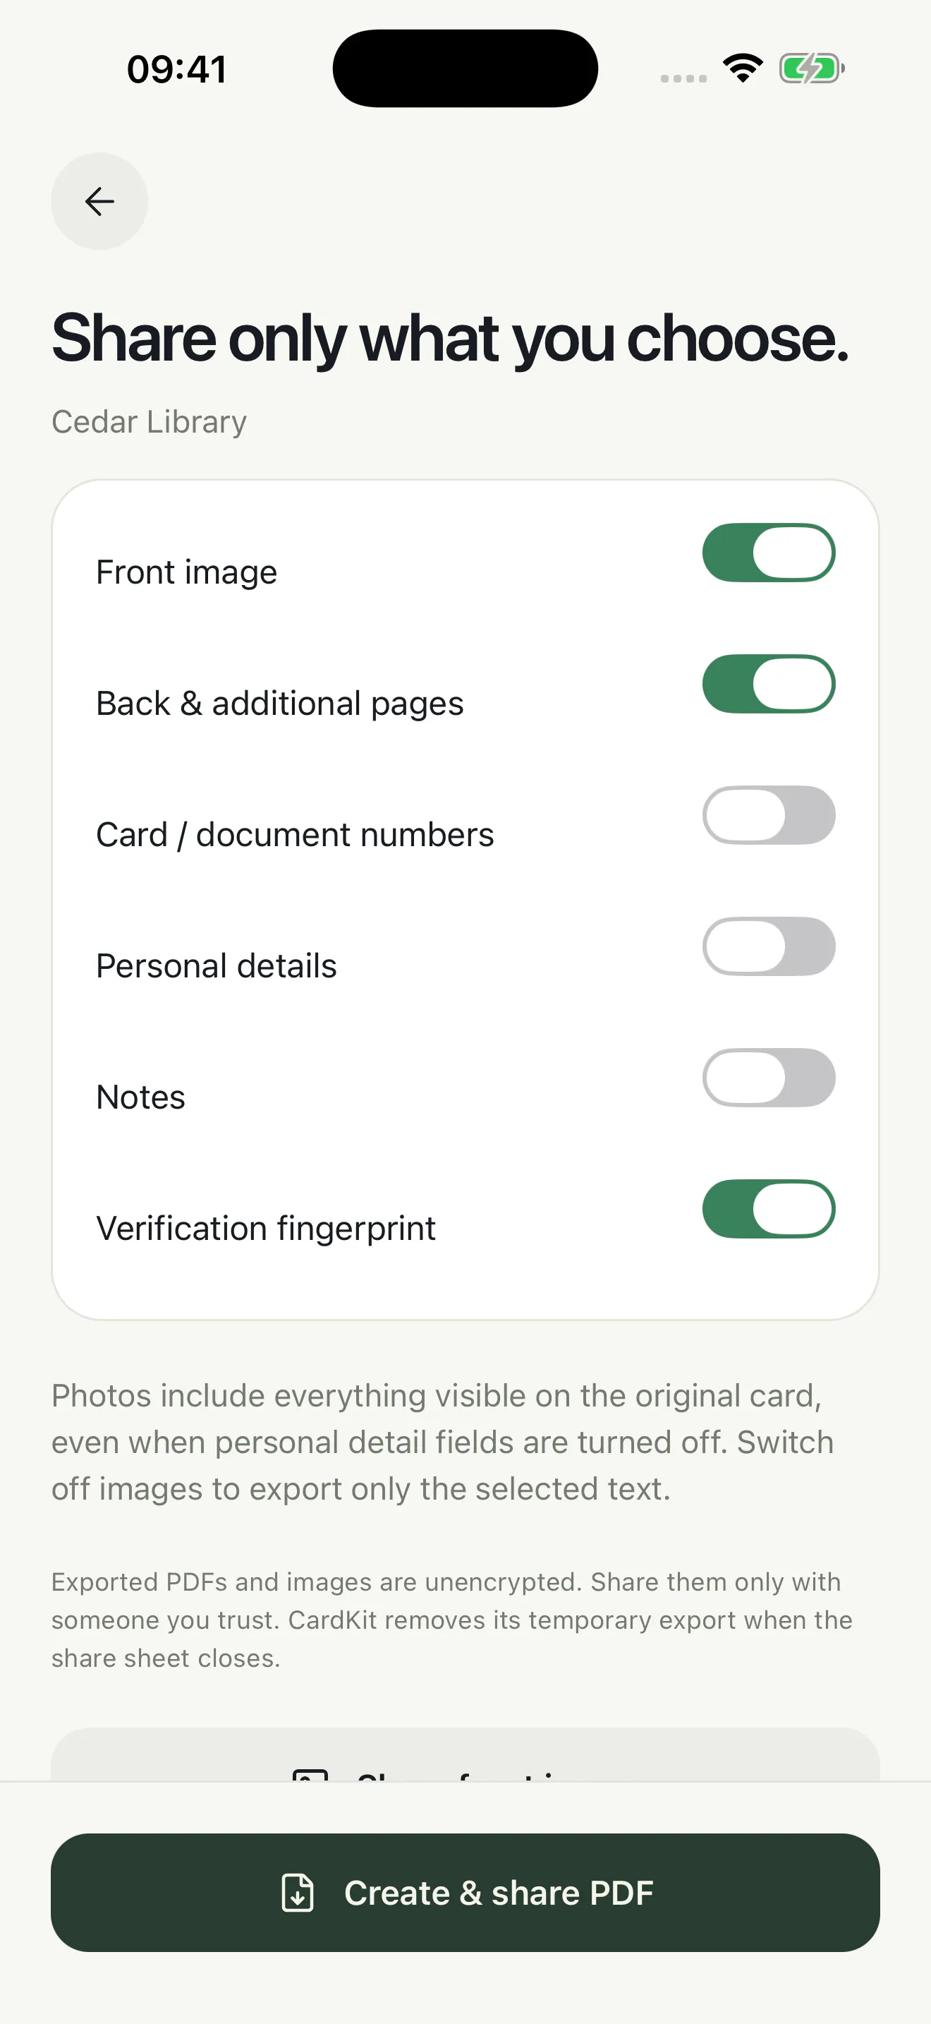Tap the image icon on partially hidden button
Viewport: 931px width, 2024px height.
pos(310,1775)
